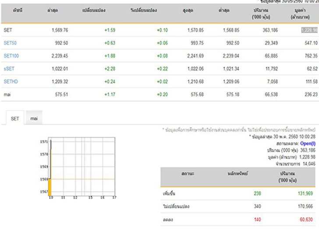Click the SET intraday index chart
This screenshot has height=229, width=319.
pos(78,168)
